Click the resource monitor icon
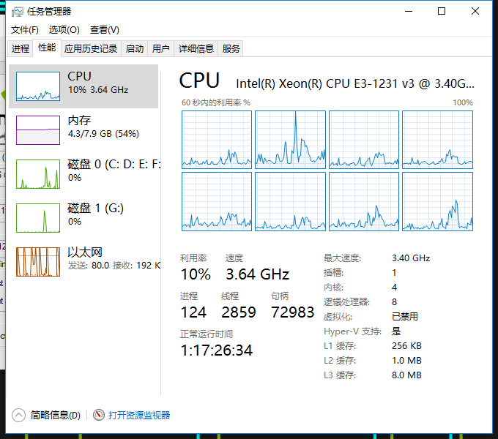498x439 pixels. [x=99, y=415]
